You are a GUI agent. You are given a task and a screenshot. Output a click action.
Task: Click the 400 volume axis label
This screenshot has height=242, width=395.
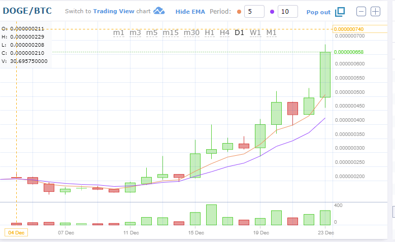(338, 205)
